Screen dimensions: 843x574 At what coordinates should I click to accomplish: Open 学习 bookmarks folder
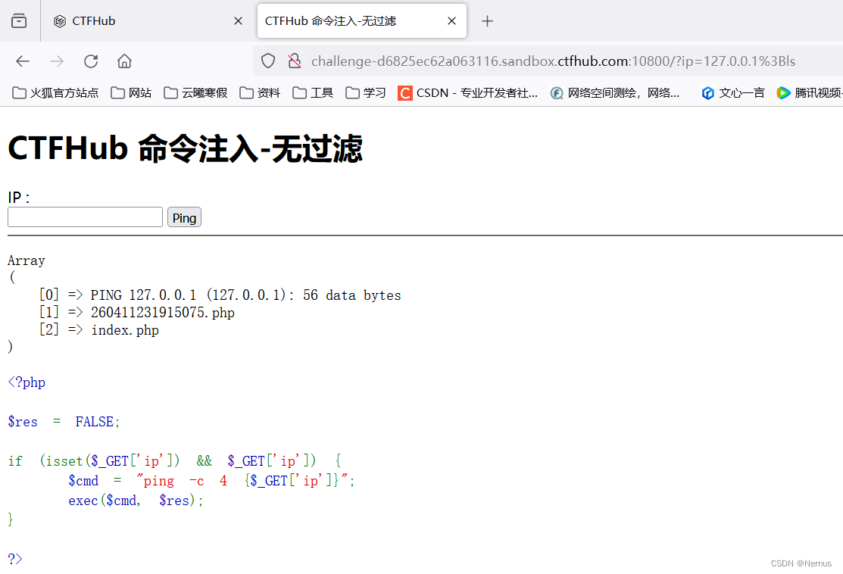(x=366, y=93)
